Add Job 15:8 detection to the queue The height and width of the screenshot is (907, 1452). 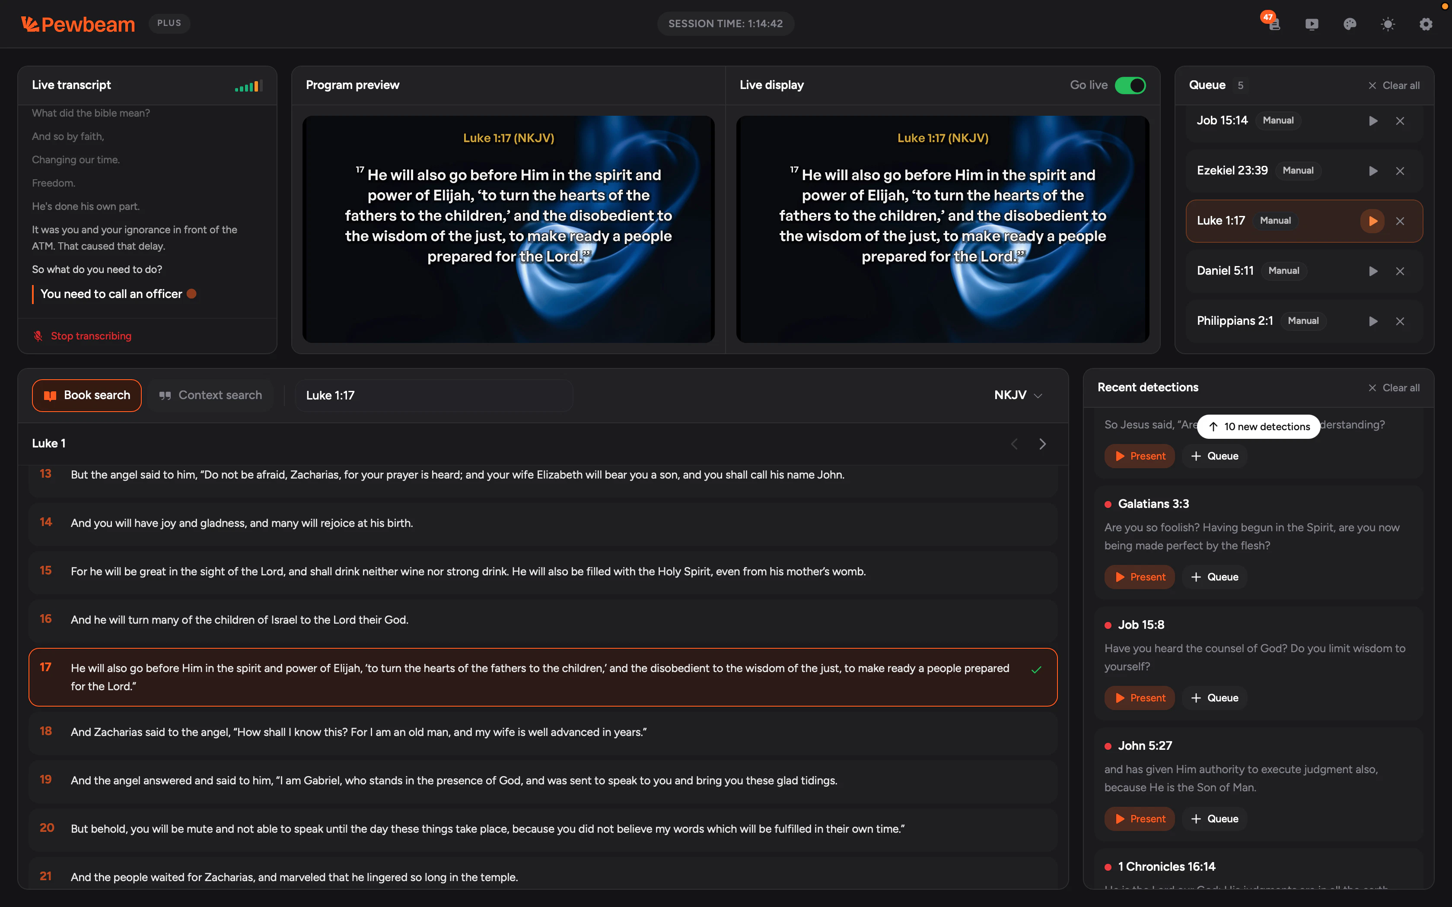pos(1214,698)
